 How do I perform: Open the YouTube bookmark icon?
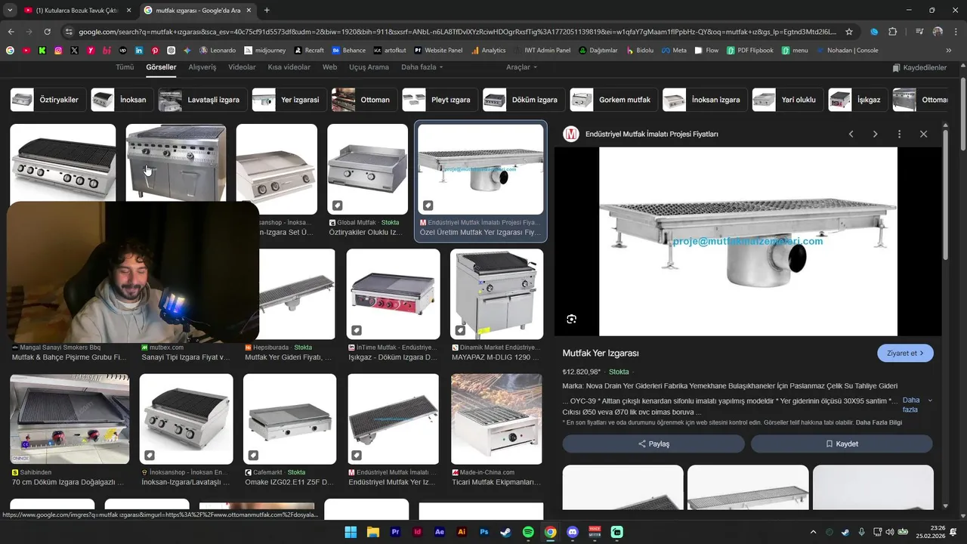click(x=26, y=51)
